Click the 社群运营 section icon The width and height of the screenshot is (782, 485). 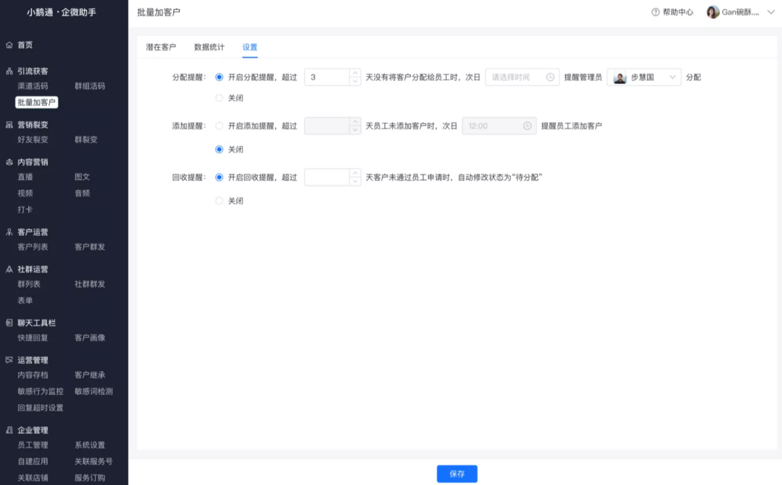[9, 269]
